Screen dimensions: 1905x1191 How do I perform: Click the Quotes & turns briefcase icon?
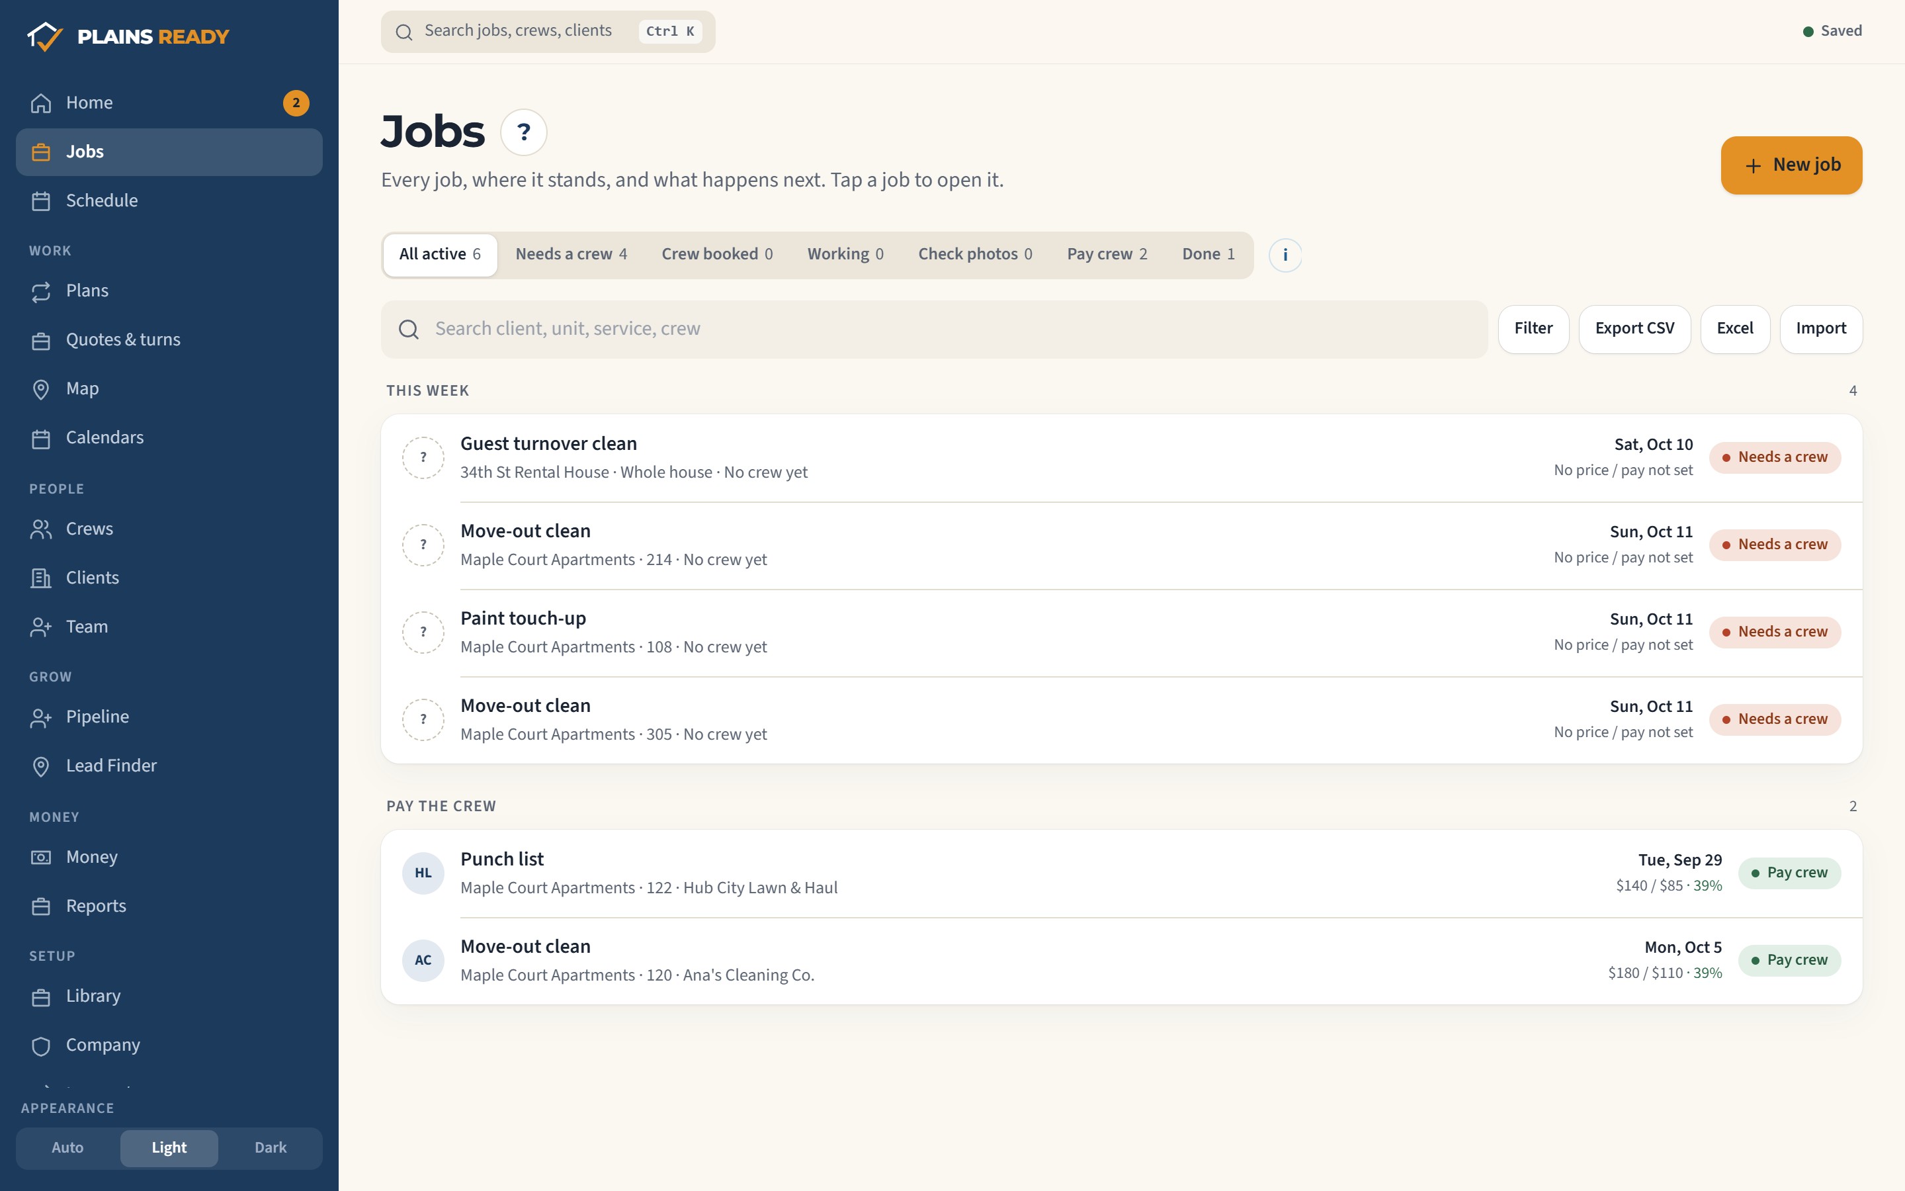[41, 340]
